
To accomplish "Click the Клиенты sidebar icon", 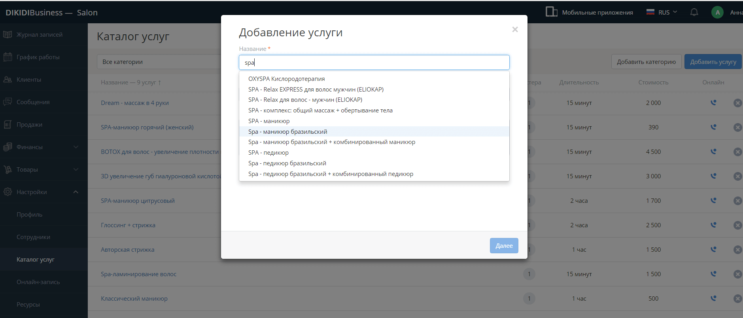I will click(8, 79).
